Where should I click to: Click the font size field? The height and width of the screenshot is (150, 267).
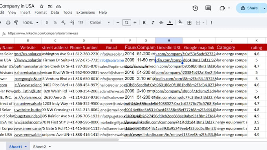coord(126,23)
